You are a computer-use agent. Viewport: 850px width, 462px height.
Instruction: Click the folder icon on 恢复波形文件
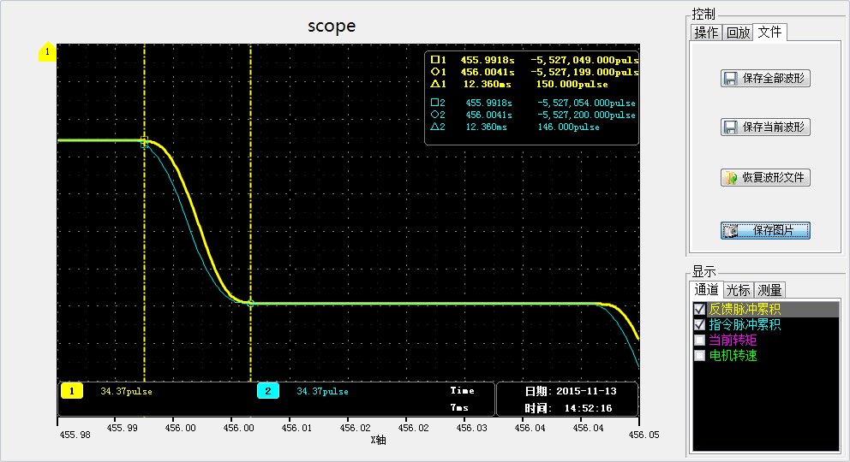click(x=732, y=178)
